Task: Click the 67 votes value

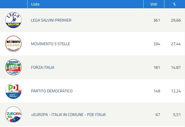Action: (x=158, y=115)
